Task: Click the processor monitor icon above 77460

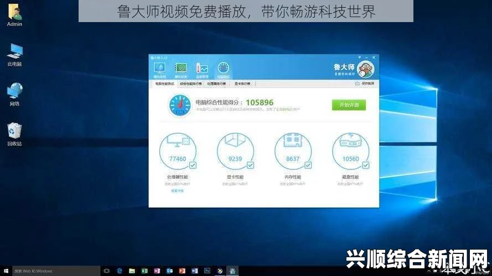Action: pyautogui.click(x=178, y=141)
